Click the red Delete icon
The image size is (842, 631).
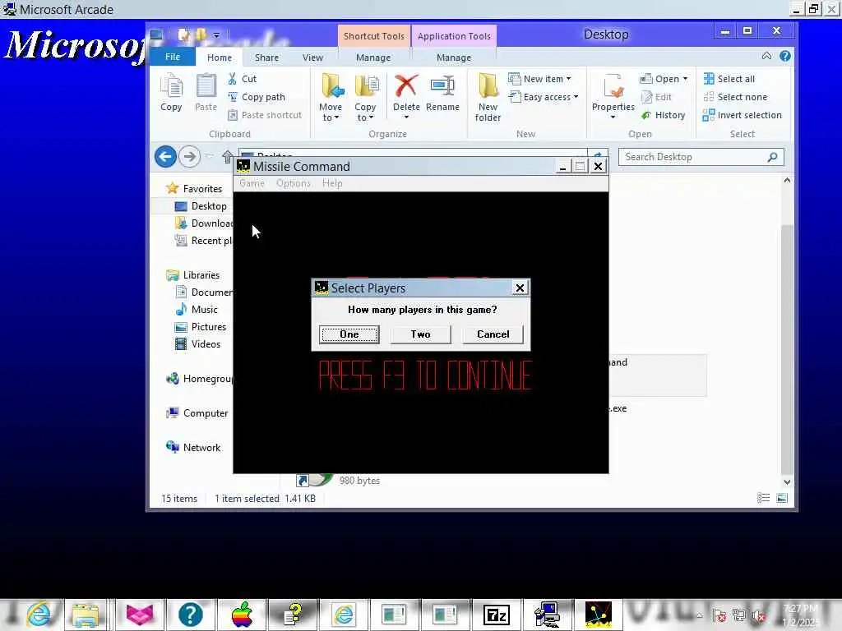[406, 86]
